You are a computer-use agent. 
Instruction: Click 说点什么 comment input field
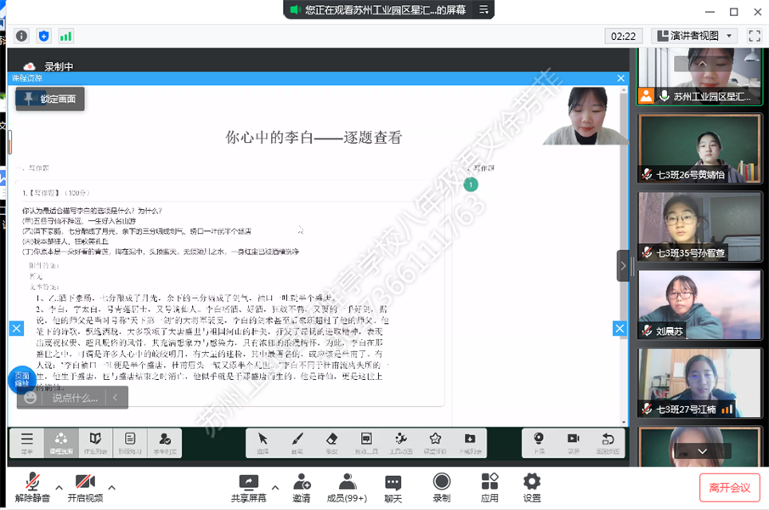click(x=75, y=398)
